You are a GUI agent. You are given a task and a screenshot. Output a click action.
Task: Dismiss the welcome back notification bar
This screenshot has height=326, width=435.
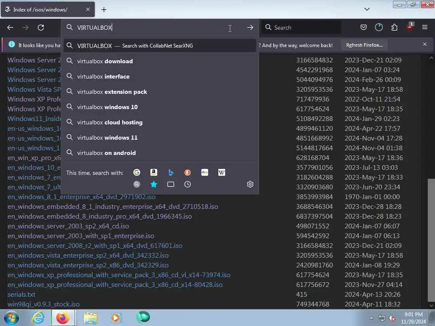[x=425, y=44]
